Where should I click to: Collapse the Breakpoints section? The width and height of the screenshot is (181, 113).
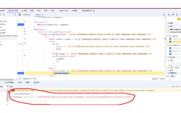(x=168, y=26)
